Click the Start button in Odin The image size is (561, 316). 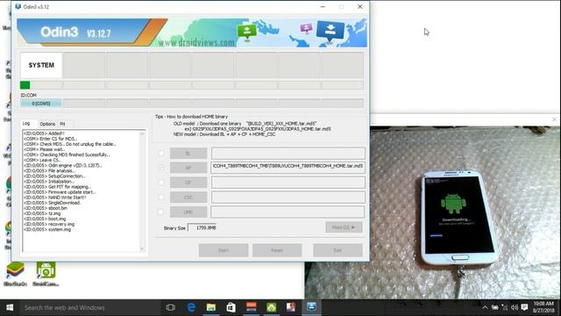click(224, 250)
